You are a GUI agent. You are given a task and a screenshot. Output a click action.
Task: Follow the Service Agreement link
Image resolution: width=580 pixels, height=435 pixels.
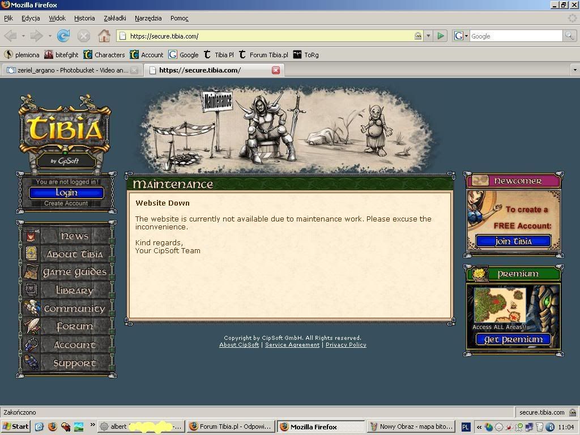[292, 345]
